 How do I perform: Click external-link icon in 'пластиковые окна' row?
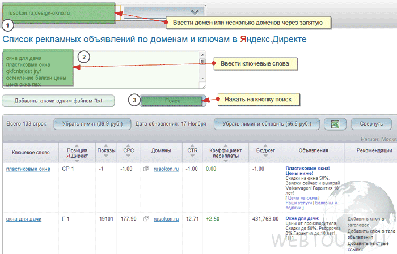[x=146, y=169]
